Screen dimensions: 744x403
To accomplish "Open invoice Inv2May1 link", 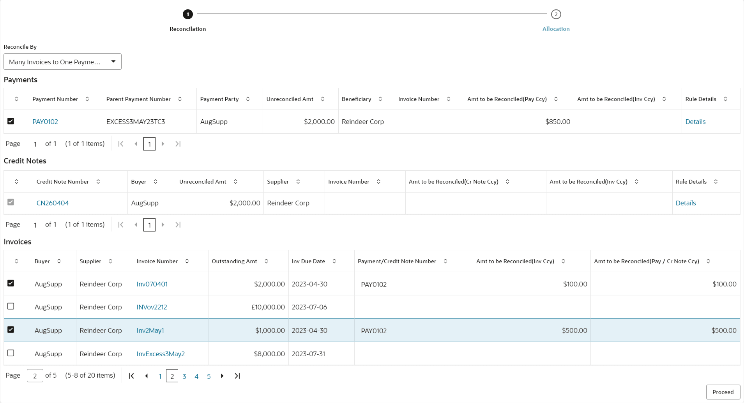I will [150, 331].
